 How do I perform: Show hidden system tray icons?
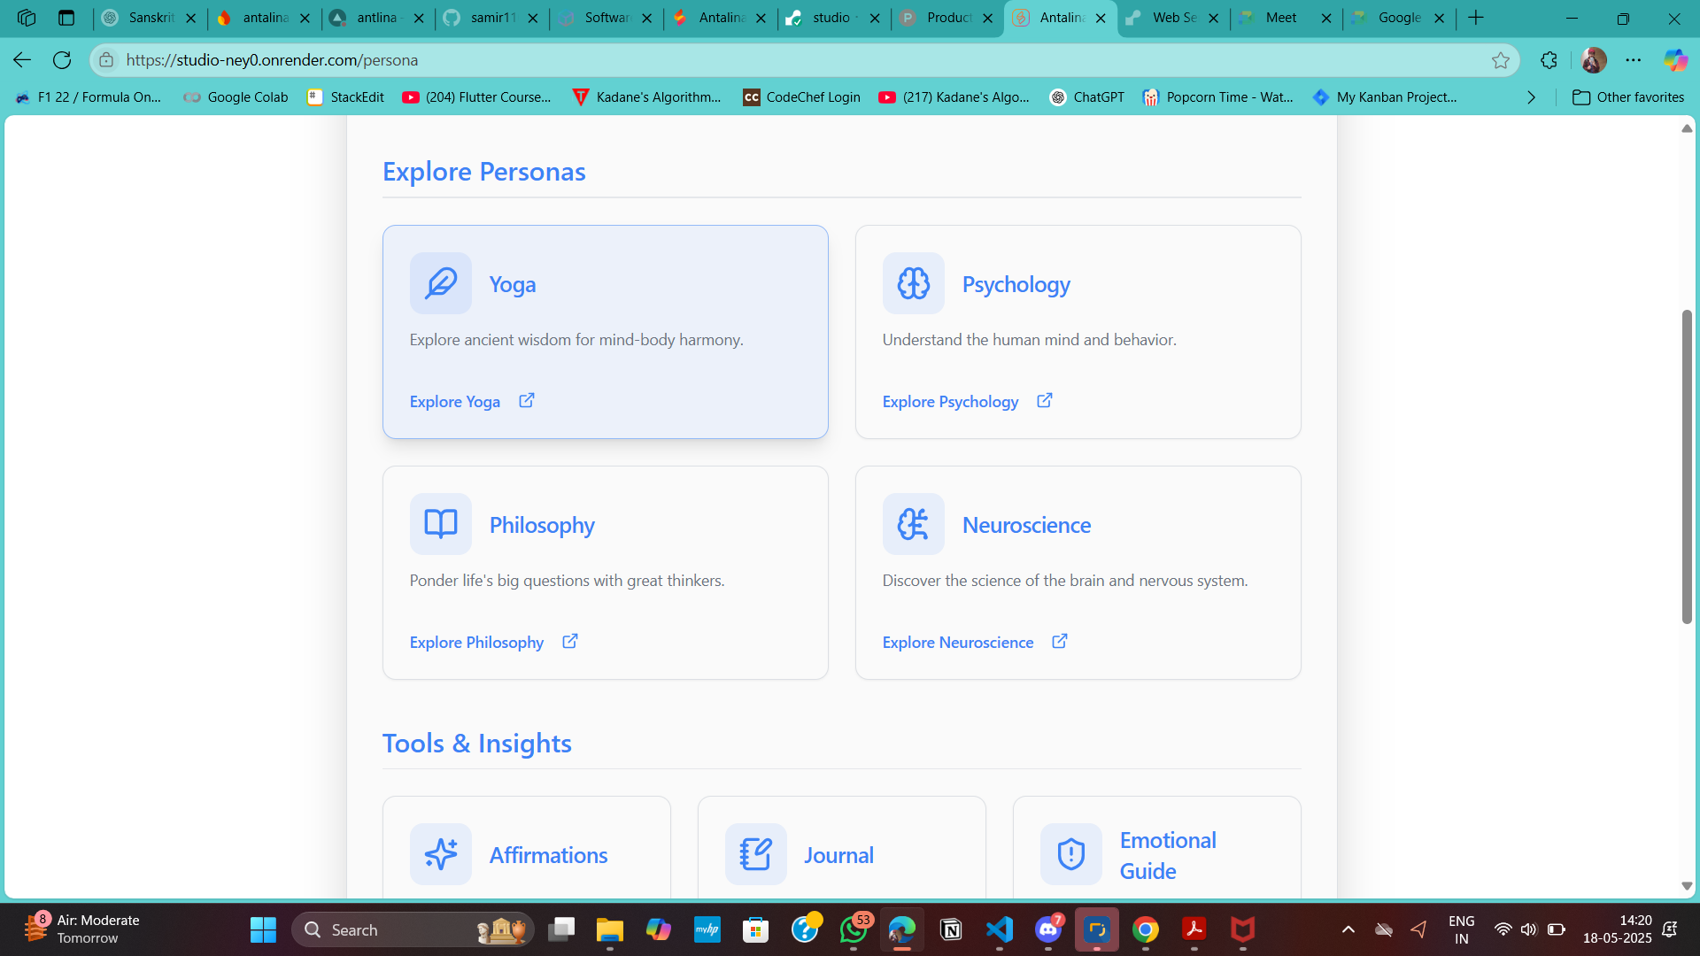pyautogui.click(x=1348, y=929)
